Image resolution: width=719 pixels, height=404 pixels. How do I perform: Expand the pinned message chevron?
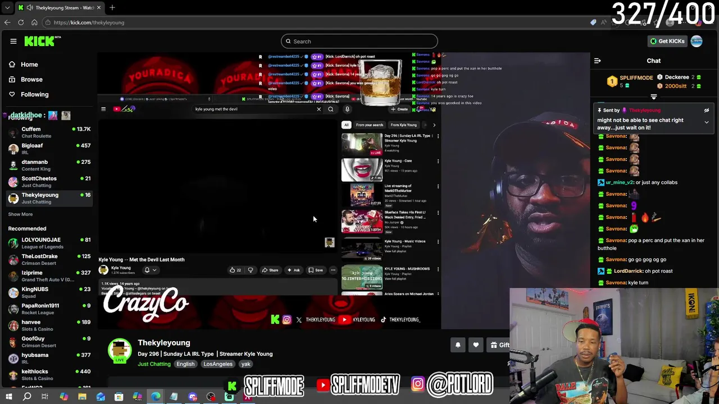[707, 122]
